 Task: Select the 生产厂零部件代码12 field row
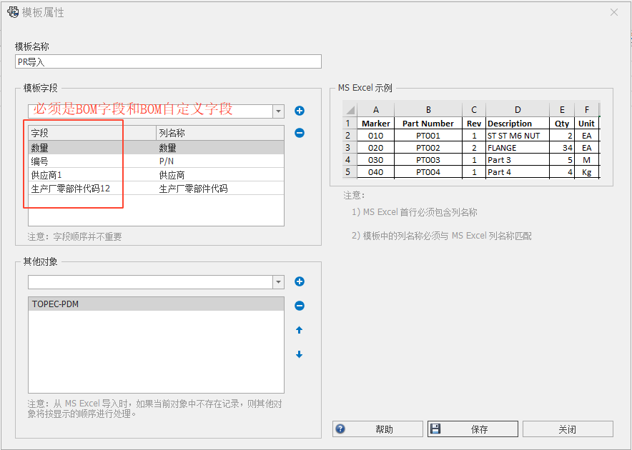157,189
